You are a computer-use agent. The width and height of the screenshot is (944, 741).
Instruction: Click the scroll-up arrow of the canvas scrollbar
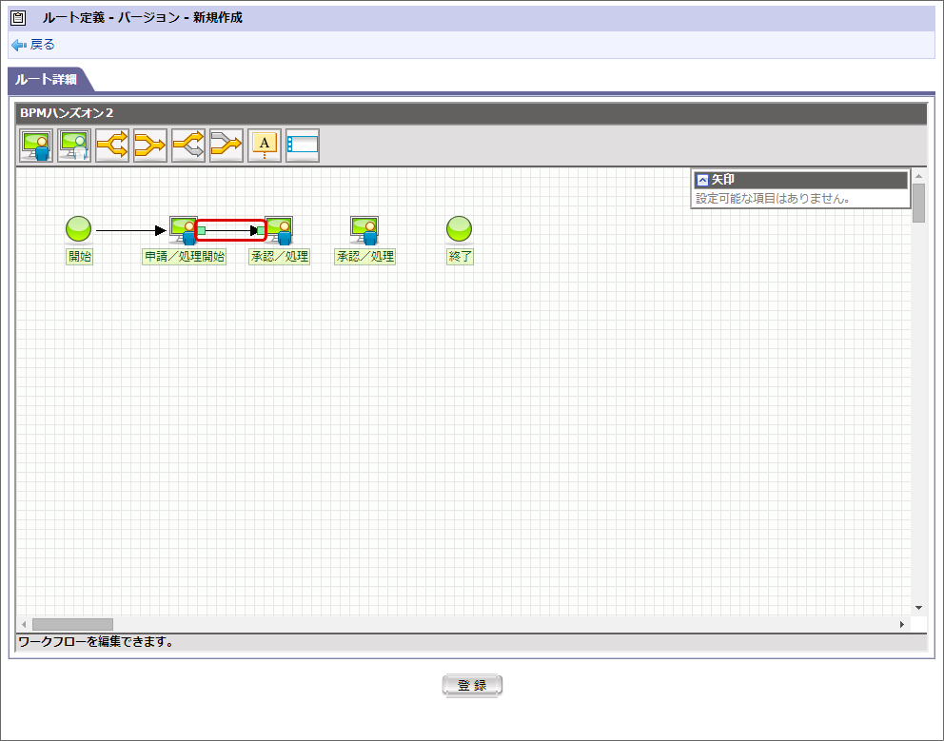(x=918, y=176)
